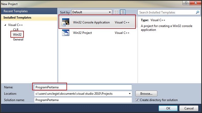Select the Win32 Project text label
Image resolution: width=202 pixels, height=113 pixels.
[x=82, y=33]
